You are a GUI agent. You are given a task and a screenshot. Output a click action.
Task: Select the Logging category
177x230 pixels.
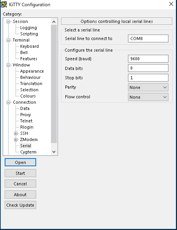[x=28, y=28]
